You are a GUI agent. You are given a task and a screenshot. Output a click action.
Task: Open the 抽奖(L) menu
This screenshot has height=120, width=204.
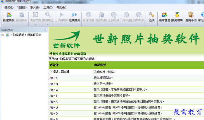coord(9,8)
